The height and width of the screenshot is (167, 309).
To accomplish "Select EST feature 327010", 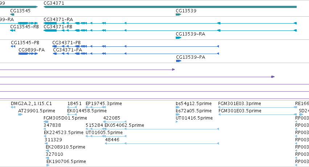I will click(54, 154).
